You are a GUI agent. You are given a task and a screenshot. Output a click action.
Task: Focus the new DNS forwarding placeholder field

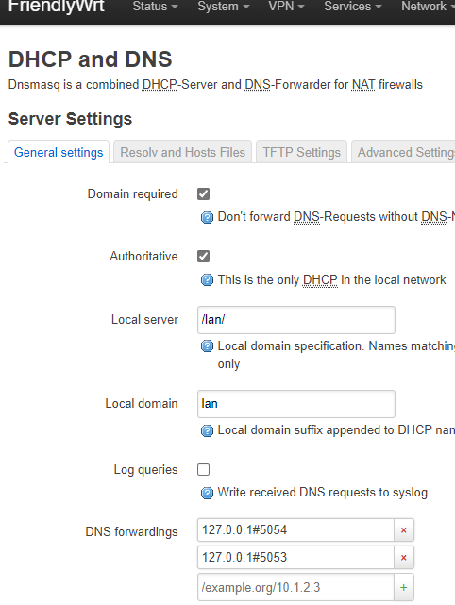(x=295, y=587)
